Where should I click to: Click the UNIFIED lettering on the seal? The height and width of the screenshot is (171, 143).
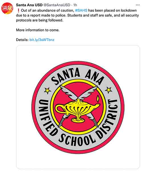pos(46,118)
